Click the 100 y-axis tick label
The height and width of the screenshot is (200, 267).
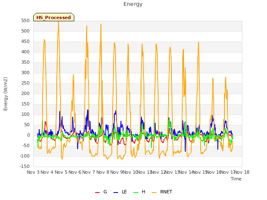click(25, 114)
